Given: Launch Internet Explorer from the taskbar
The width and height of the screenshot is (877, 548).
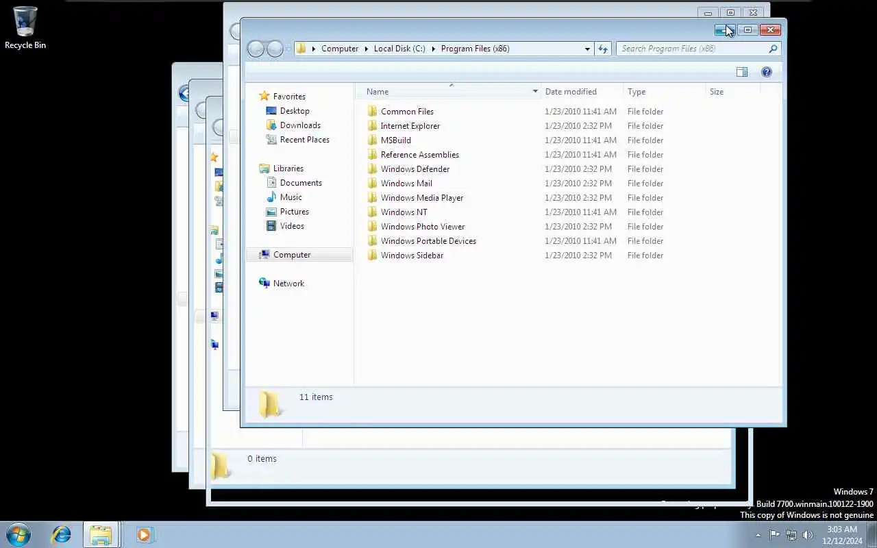Looking at the screenshot, I should [x=62, y=534].
